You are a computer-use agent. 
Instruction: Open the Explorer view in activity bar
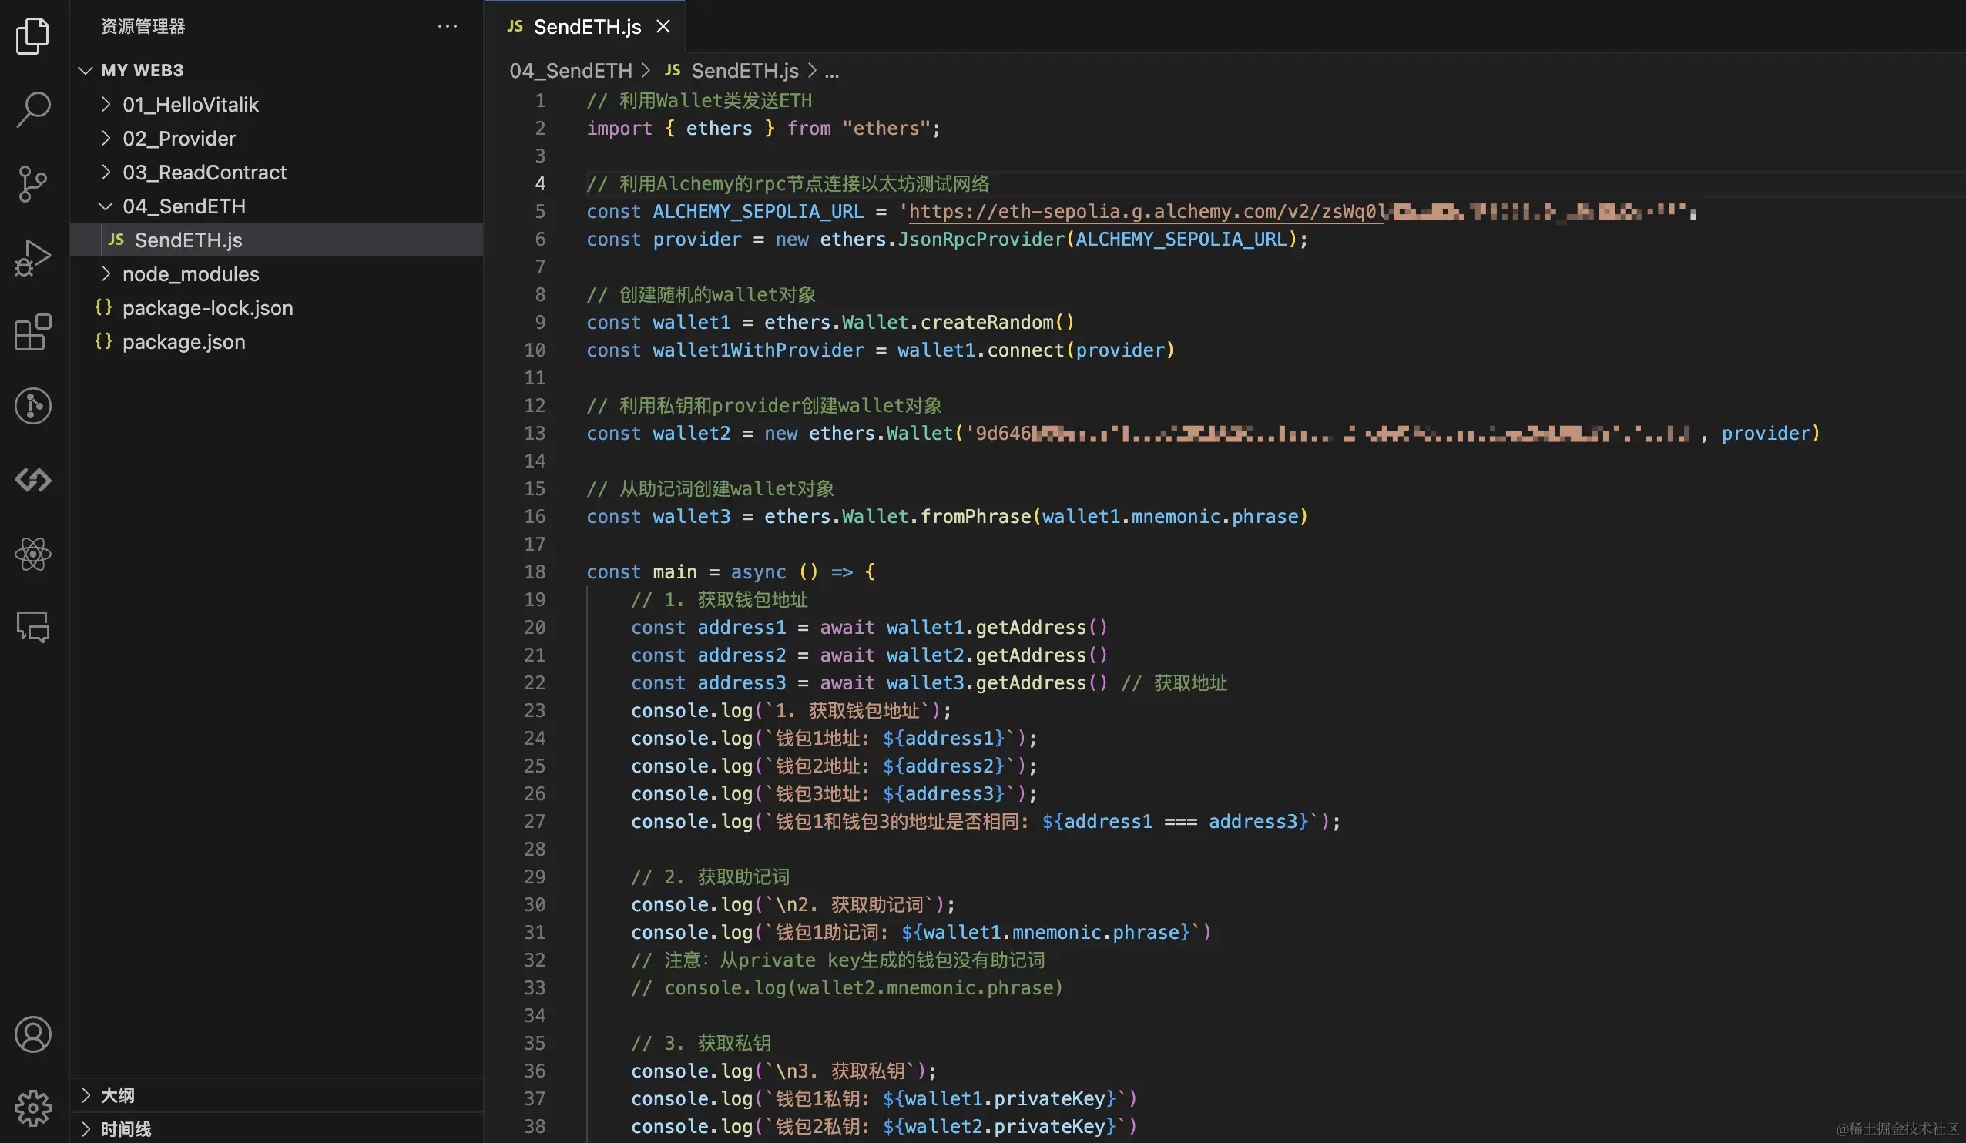[x=33, y=36]
